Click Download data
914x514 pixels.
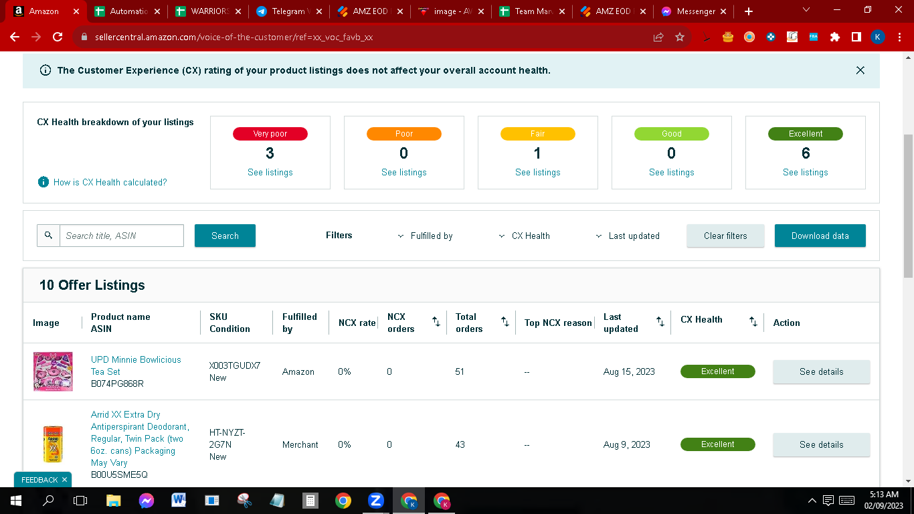coord(820,236)
